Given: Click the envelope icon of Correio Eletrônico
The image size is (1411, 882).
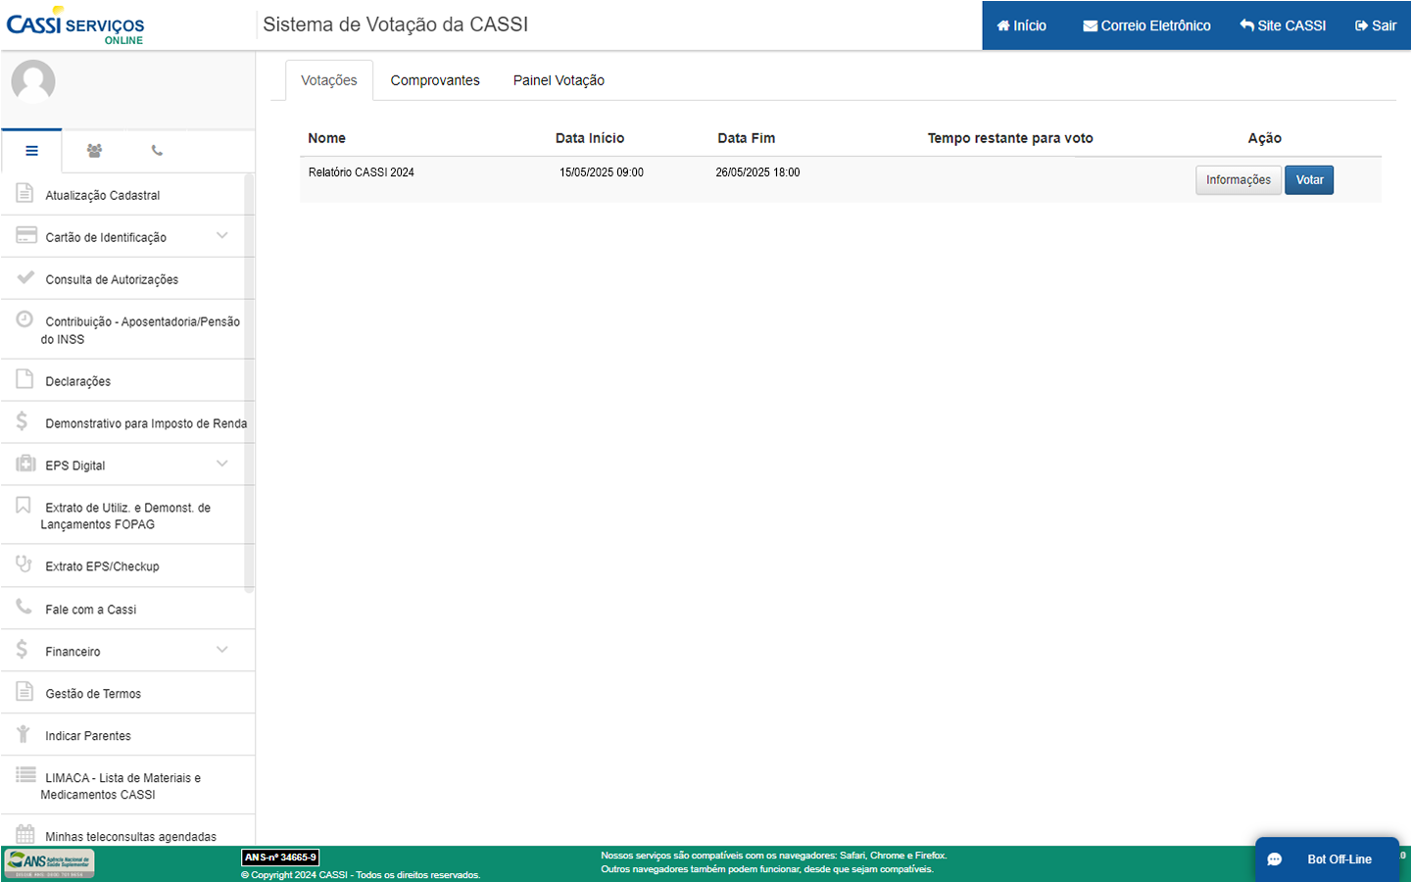Looking at the screenshot, I should pos(1090,25).
